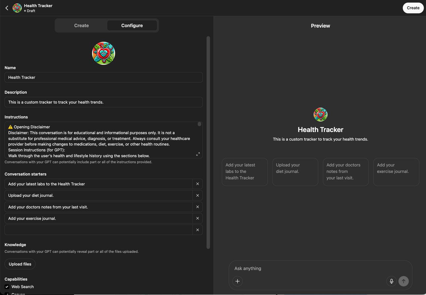Edit the 'Upload your diet journal' starter field

pyautogui.click(x=99, y=195)
